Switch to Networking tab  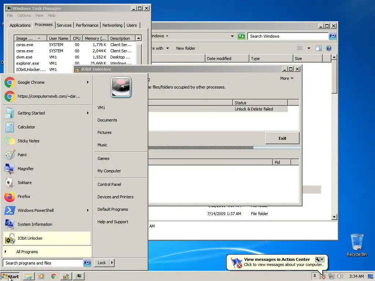tap(112, 25)
